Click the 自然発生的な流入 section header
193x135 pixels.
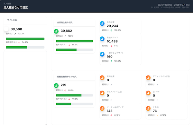[x=65, y=22]
